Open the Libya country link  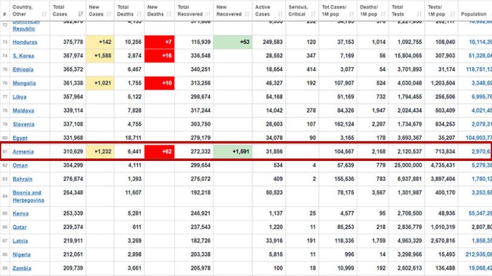click(19, 97)
